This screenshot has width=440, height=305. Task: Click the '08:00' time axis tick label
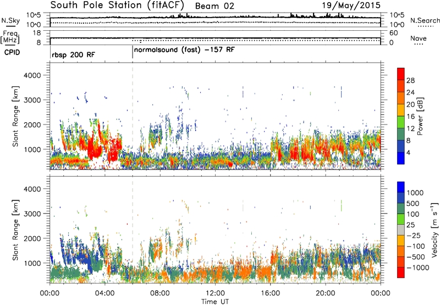pyautogui.click(x=160, y=293)
